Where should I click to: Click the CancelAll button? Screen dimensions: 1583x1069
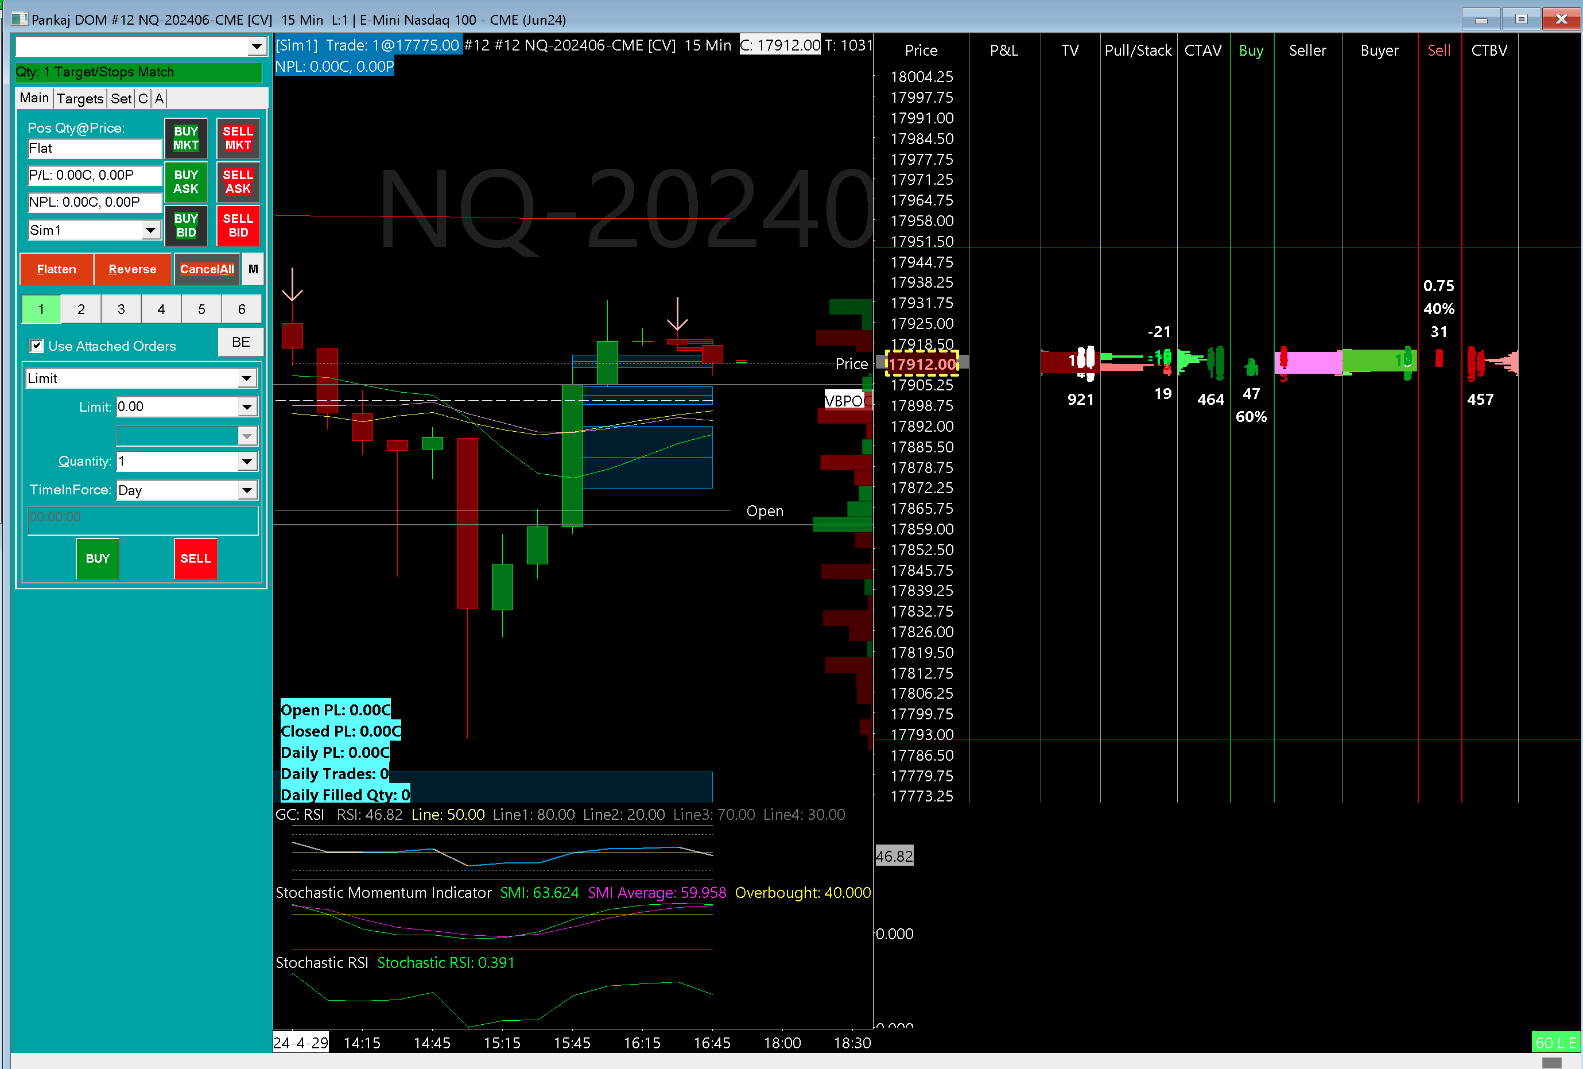point(207,269)
